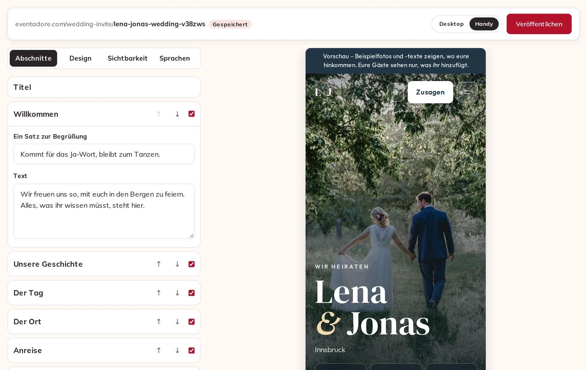Image resolution: width=587 pixels, height=370 pixels.
Task: Click the invite URL lena-jonas-wedding-v38zws
Action: [x=160, y=24]
